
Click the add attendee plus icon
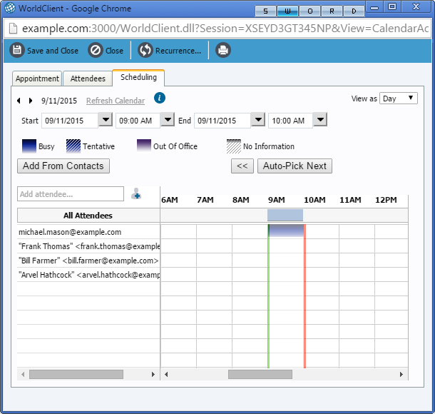(x=136, y=193)
